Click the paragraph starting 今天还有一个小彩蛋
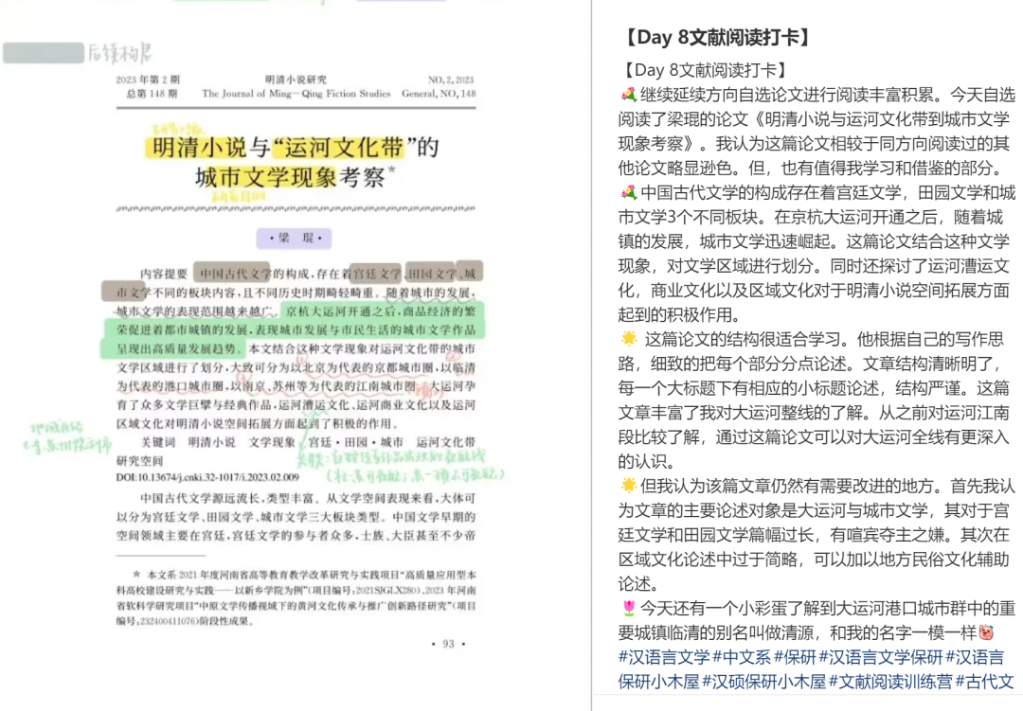The height and width of the screenshot is (711, 1023). [817, 620]
